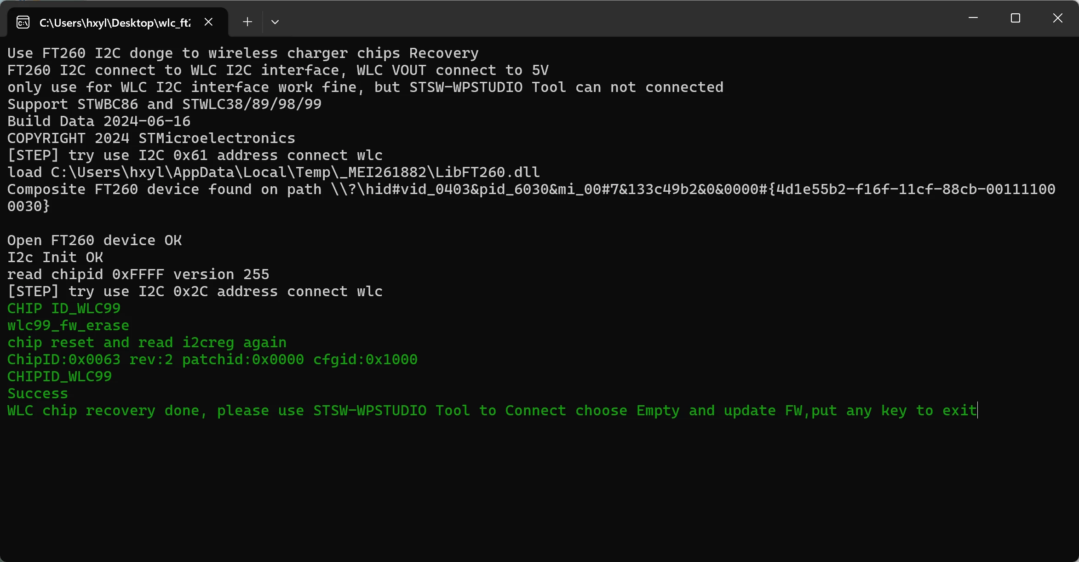Screen dimensions: 1079x562
Task: Click the LibFT260.dll load path line
Action: [274, 172]
